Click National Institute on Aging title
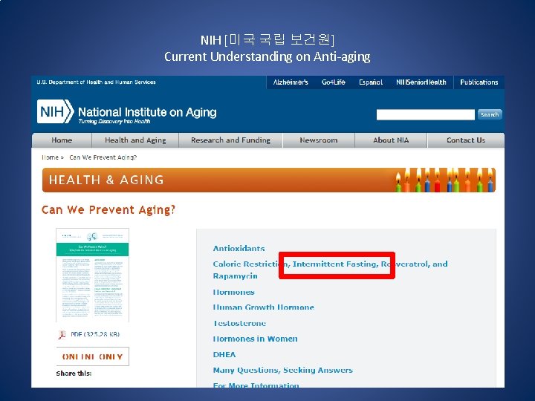 (147, 112)
